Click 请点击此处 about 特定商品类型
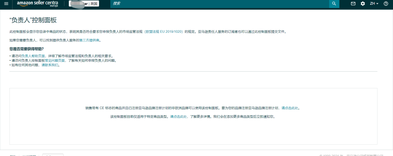This screenshot has height=156, width=393. pos(178,117)
